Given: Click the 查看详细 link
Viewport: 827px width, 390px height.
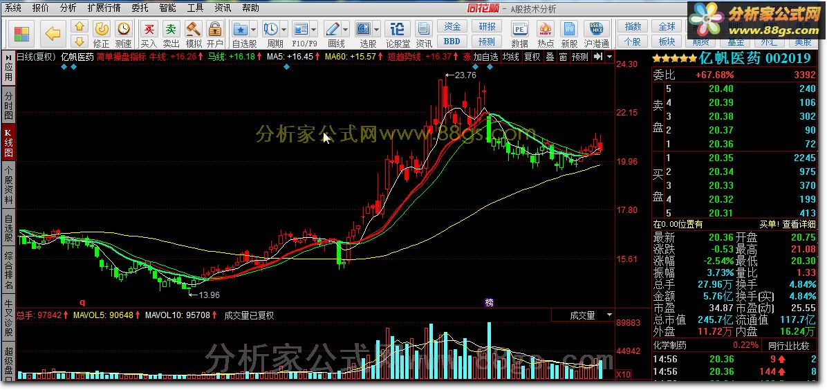Looking at the screenshot, I should (799, 224).
